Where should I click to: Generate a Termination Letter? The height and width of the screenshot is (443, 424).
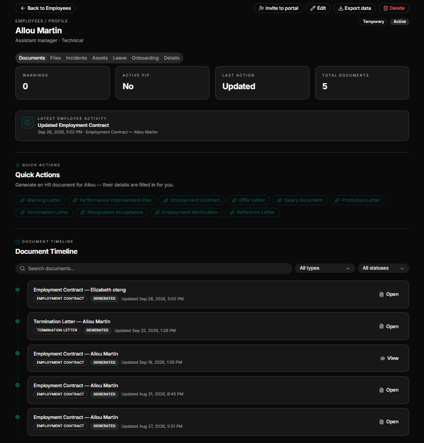pos(44,212)
